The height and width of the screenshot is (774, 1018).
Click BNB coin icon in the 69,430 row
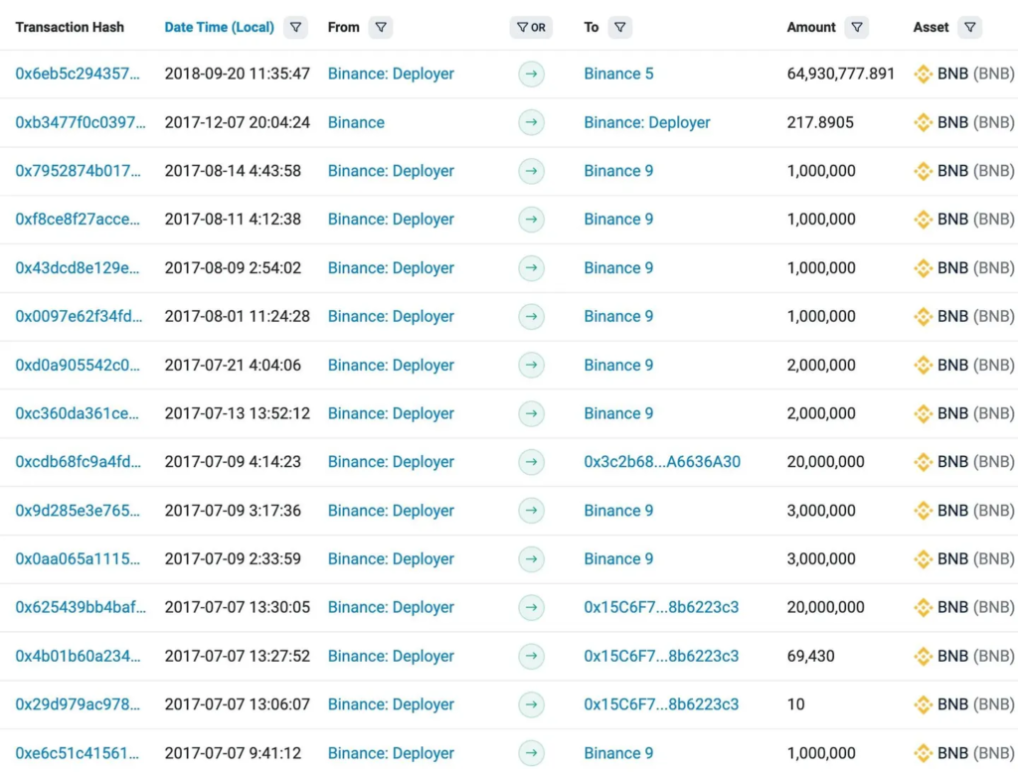click(923, 656)
